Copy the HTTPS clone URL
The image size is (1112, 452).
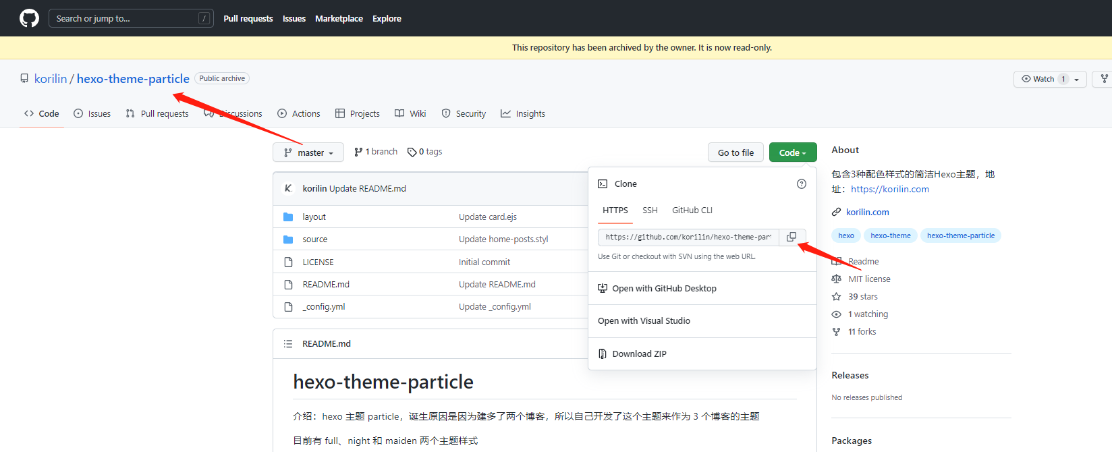pos(791,237)
